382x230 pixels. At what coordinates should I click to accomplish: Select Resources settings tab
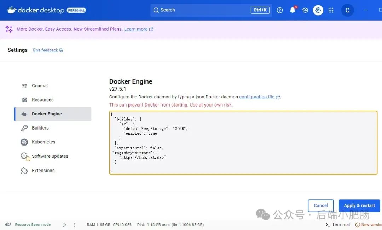(53, 100)
